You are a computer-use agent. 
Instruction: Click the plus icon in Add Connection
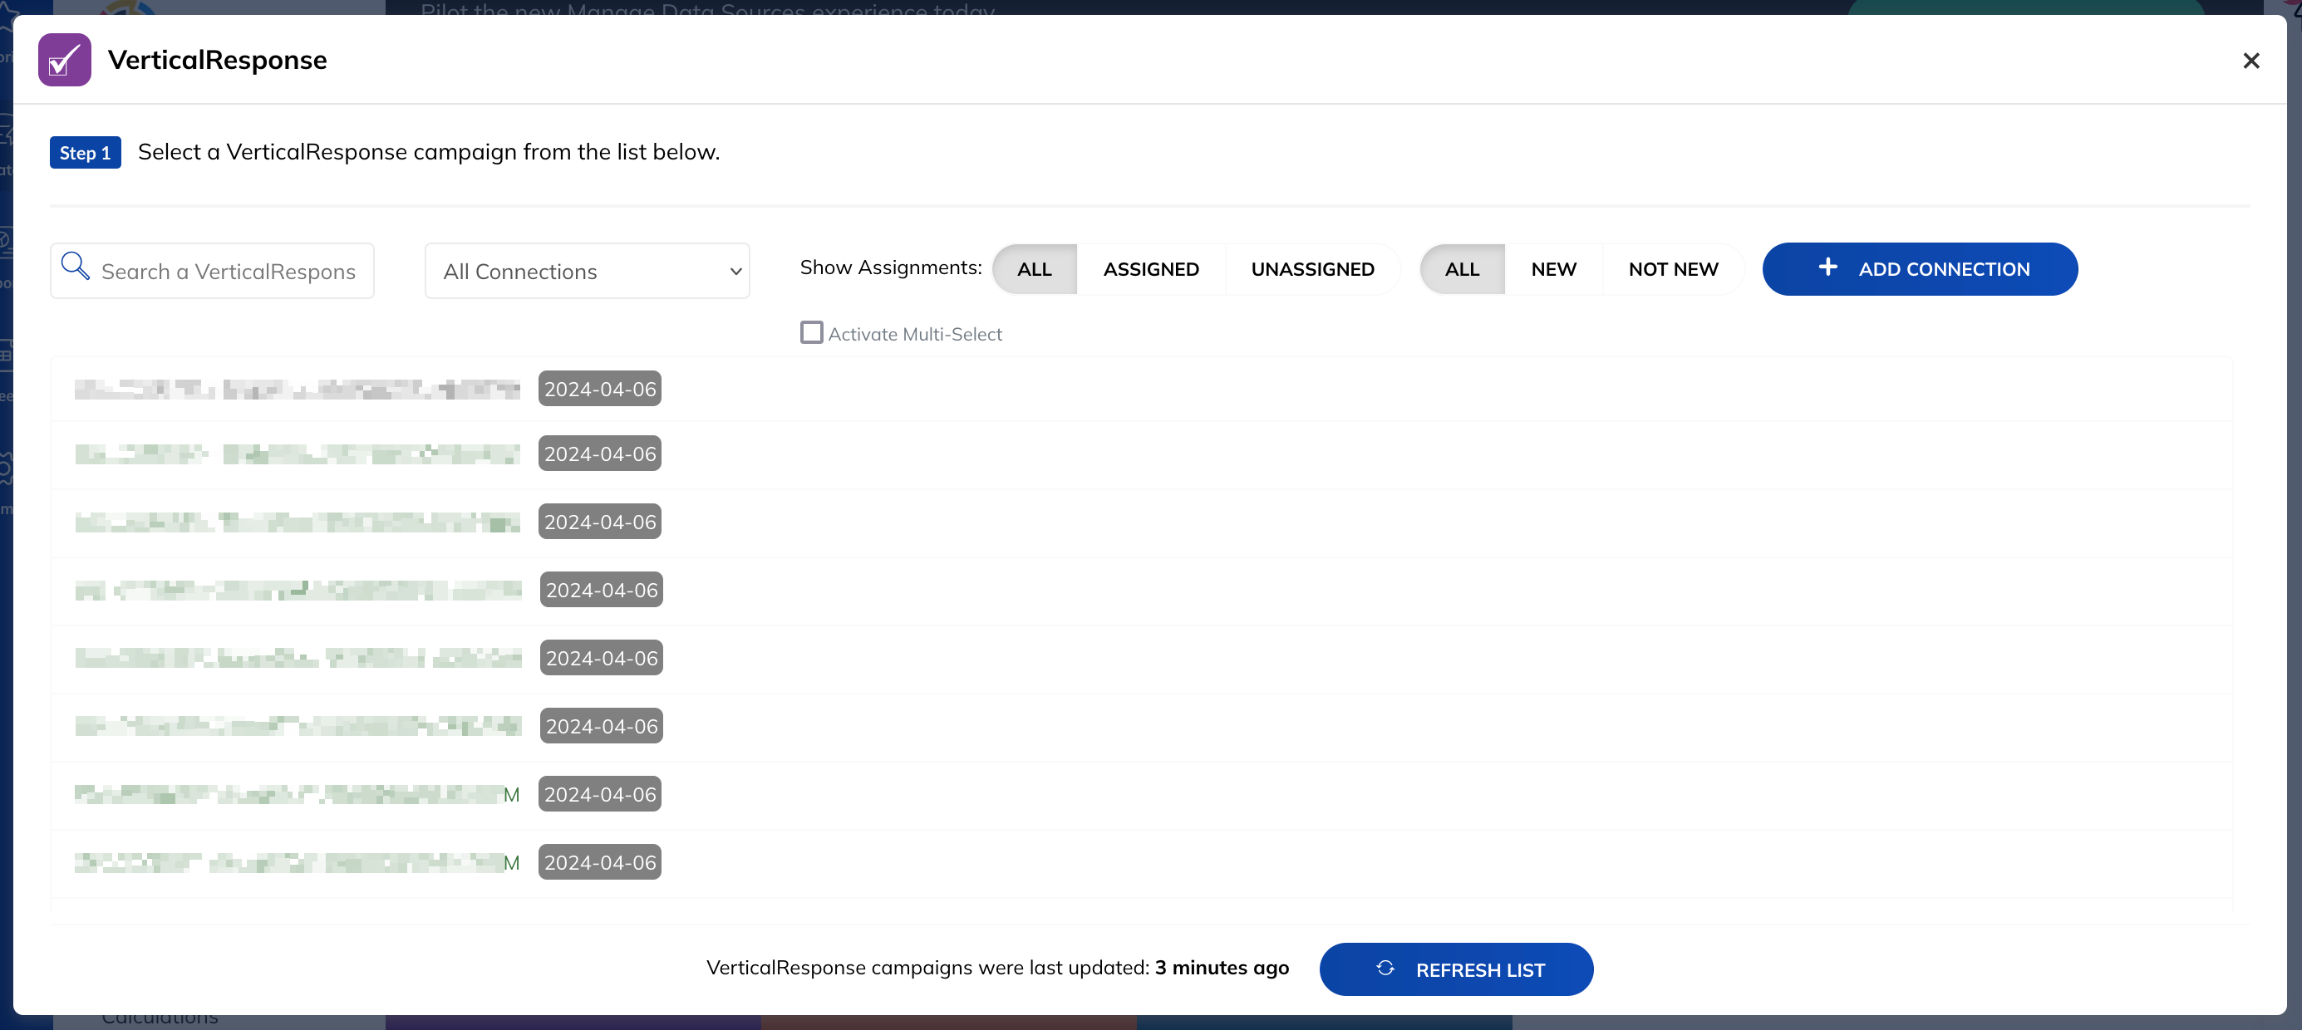pyautogui.click(x=1827, y=267)
